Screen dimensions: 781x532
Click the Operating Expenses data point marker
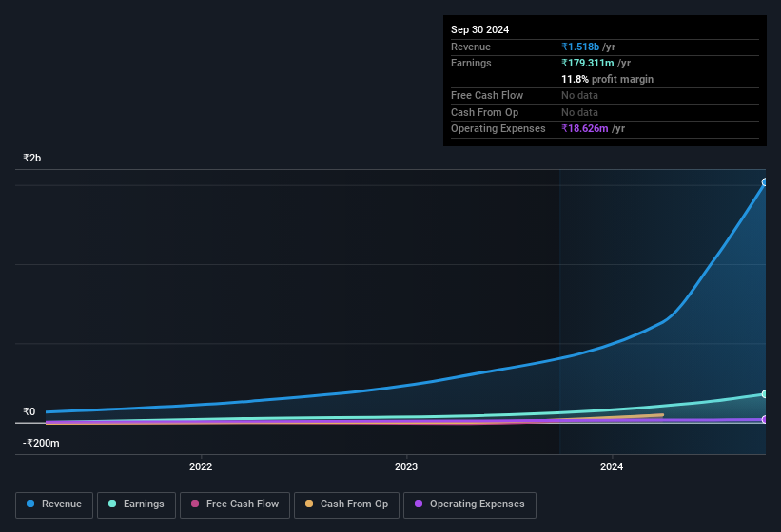click(x=765, y=420)
